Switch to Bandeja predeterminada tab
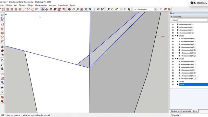The height and width of the screenshot is (117, 208). (181, 111)
